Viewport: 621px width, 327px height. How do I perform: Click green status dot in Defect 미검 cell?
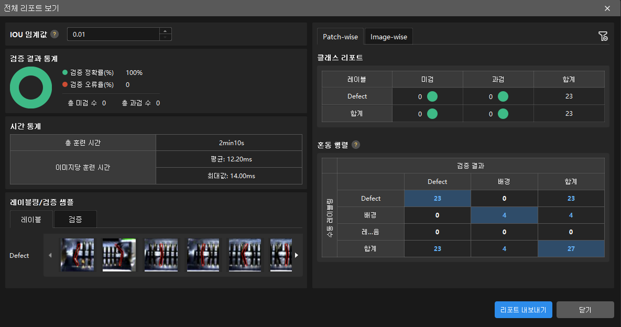tap(432, 96)
